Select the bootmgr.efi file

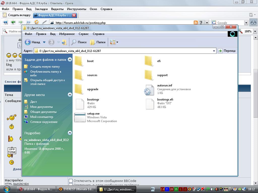(150, 104)
